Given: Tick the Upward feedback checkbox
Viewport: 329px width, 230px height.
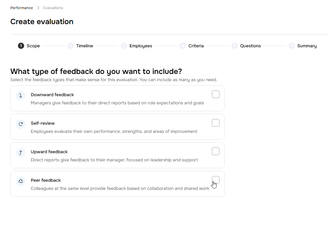Looking at the screenshot, I should [216, 151].
